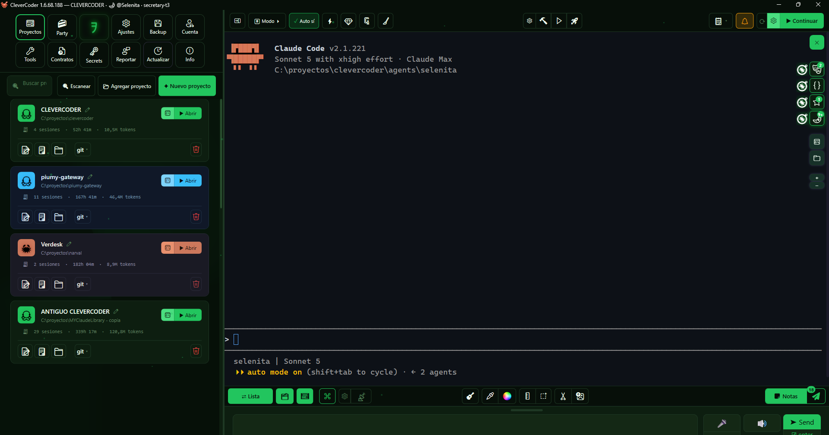Switch to the Cuenta tab
The width and height of the screenshot is (829, 435).
tap(190, 27)
